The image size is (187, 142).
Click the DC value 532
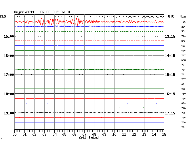point(184,31)
